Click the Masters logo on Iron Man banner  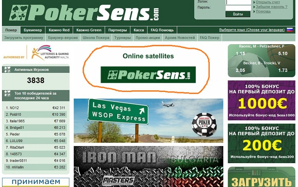[118, 181]
